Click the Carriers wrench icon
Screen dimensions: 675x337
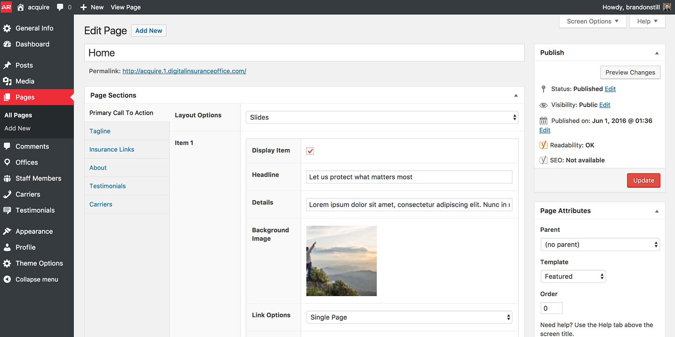coord(7,194)
